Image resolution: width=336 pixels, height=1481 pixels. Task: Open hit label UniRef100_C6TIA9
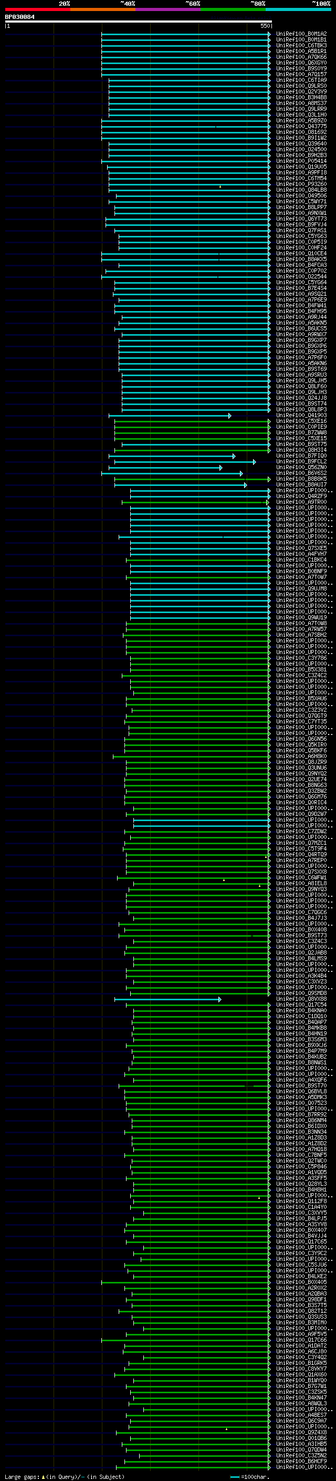pyautogui.click(x=301, y=80)
